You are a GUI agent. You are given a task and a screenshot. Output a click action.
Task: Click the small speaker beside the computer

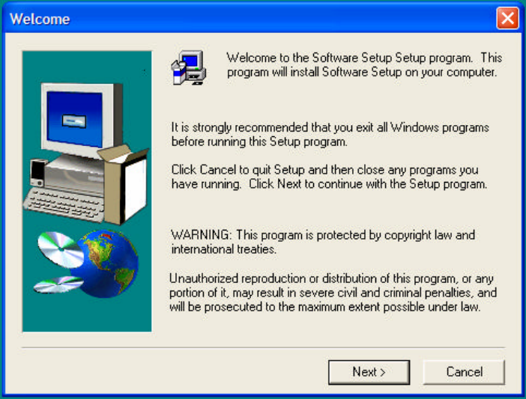[x=37, y=172]
